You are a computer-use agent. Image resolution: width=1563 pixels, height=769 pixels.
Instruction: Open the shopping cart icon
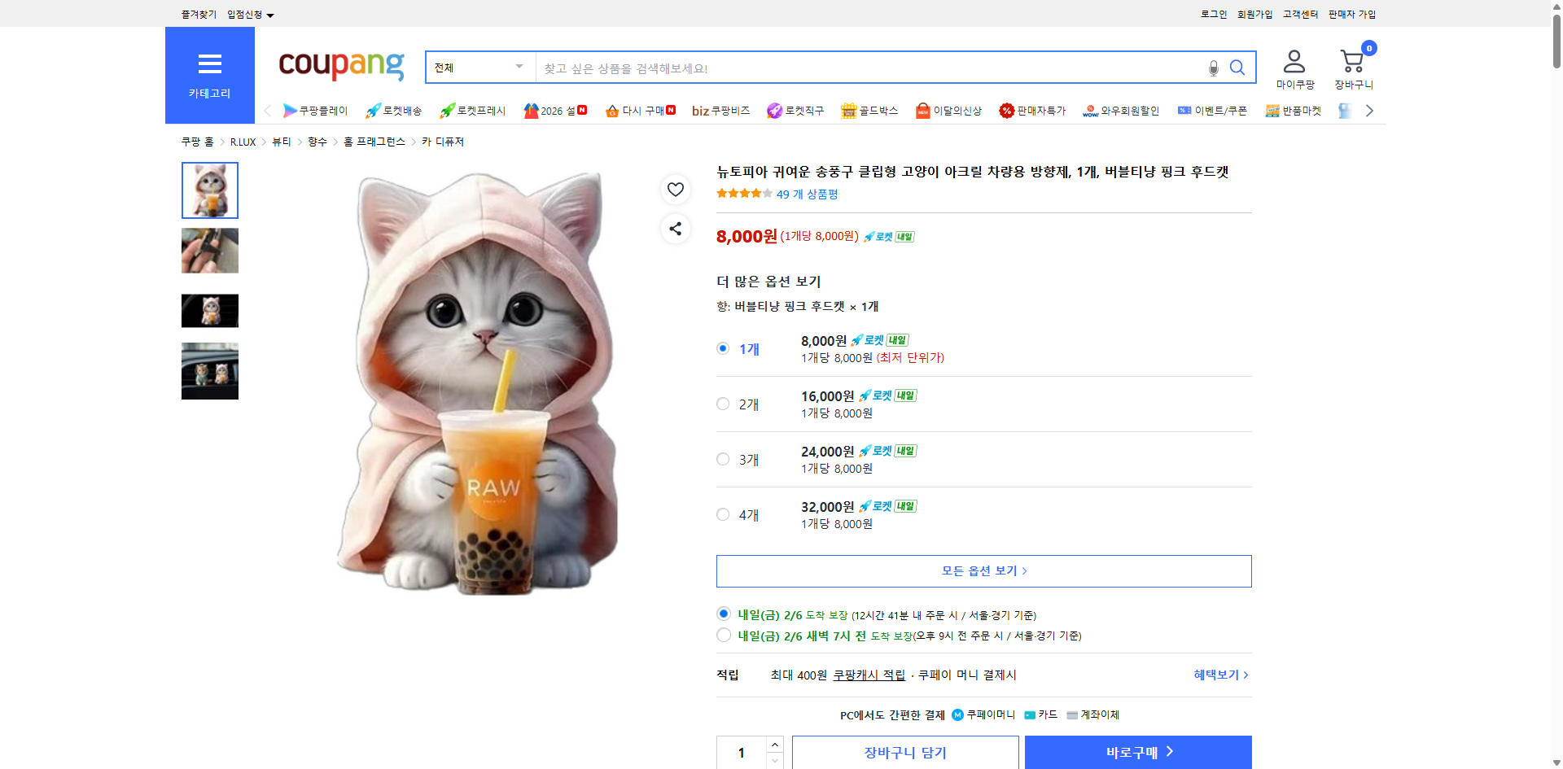(1351, 60)
